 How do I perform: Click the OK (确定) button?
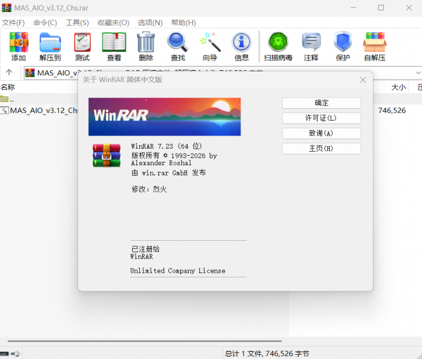click(321, 103)
